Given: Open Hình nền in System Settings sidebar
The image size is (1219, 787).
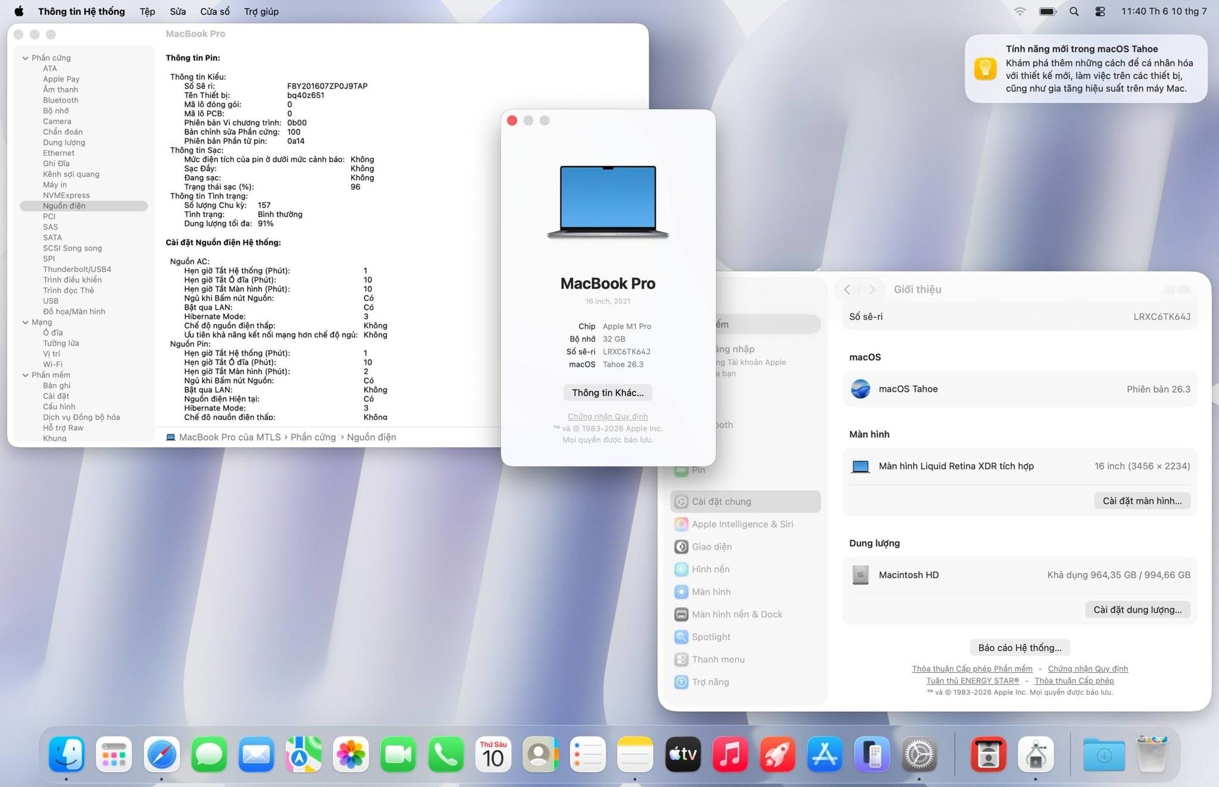Looking at the screenshot, I should coord(745,569).
